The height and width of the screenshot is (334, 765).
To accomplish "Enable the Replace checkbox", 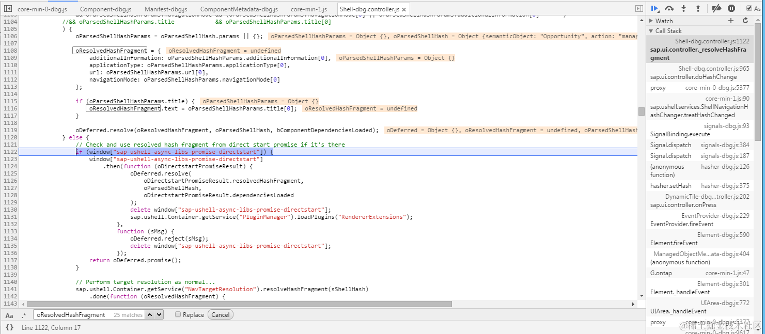I will click(178, 314).
